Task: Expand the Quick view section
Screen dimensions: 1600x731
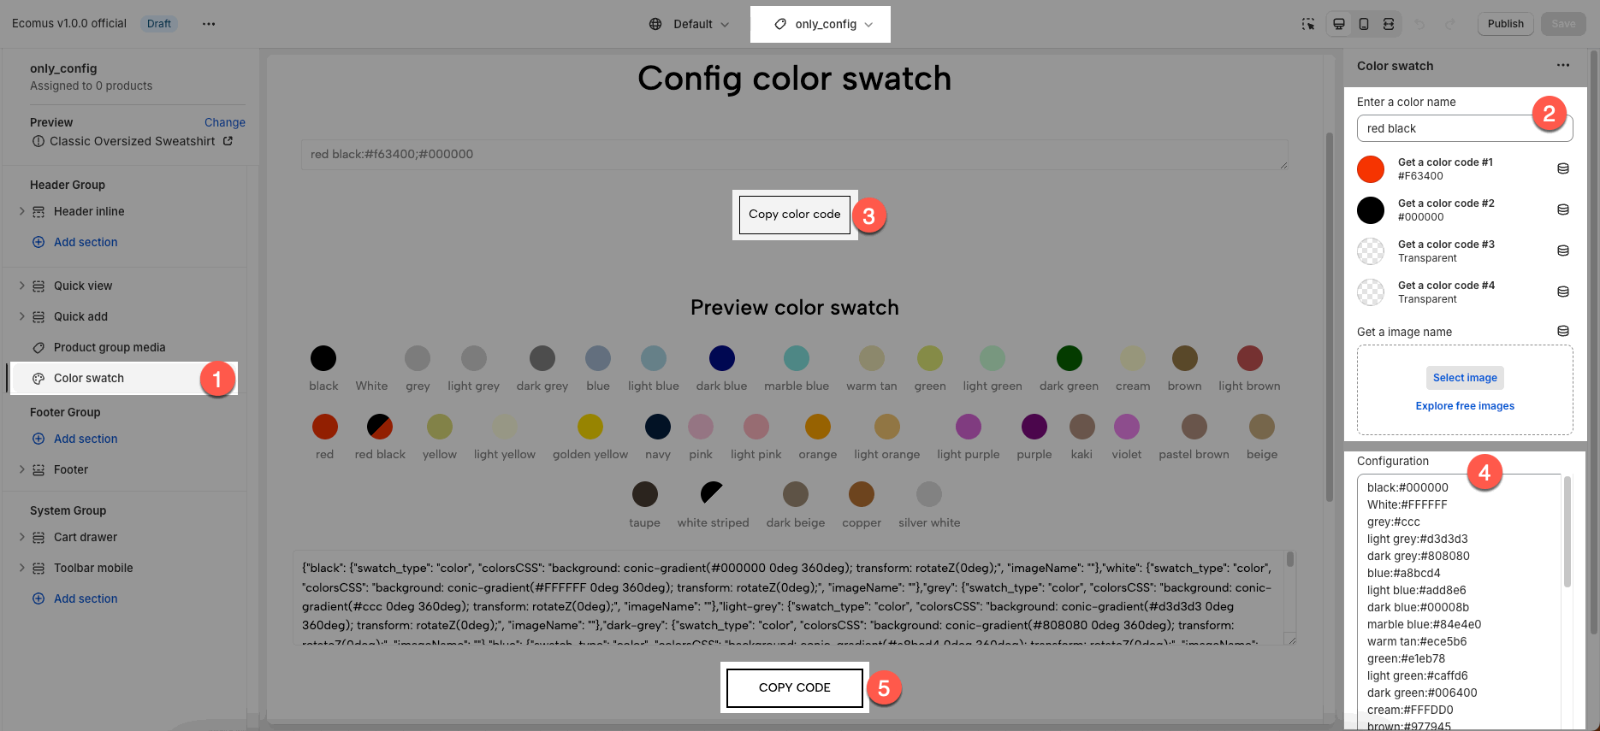Action: pos(21,286)
